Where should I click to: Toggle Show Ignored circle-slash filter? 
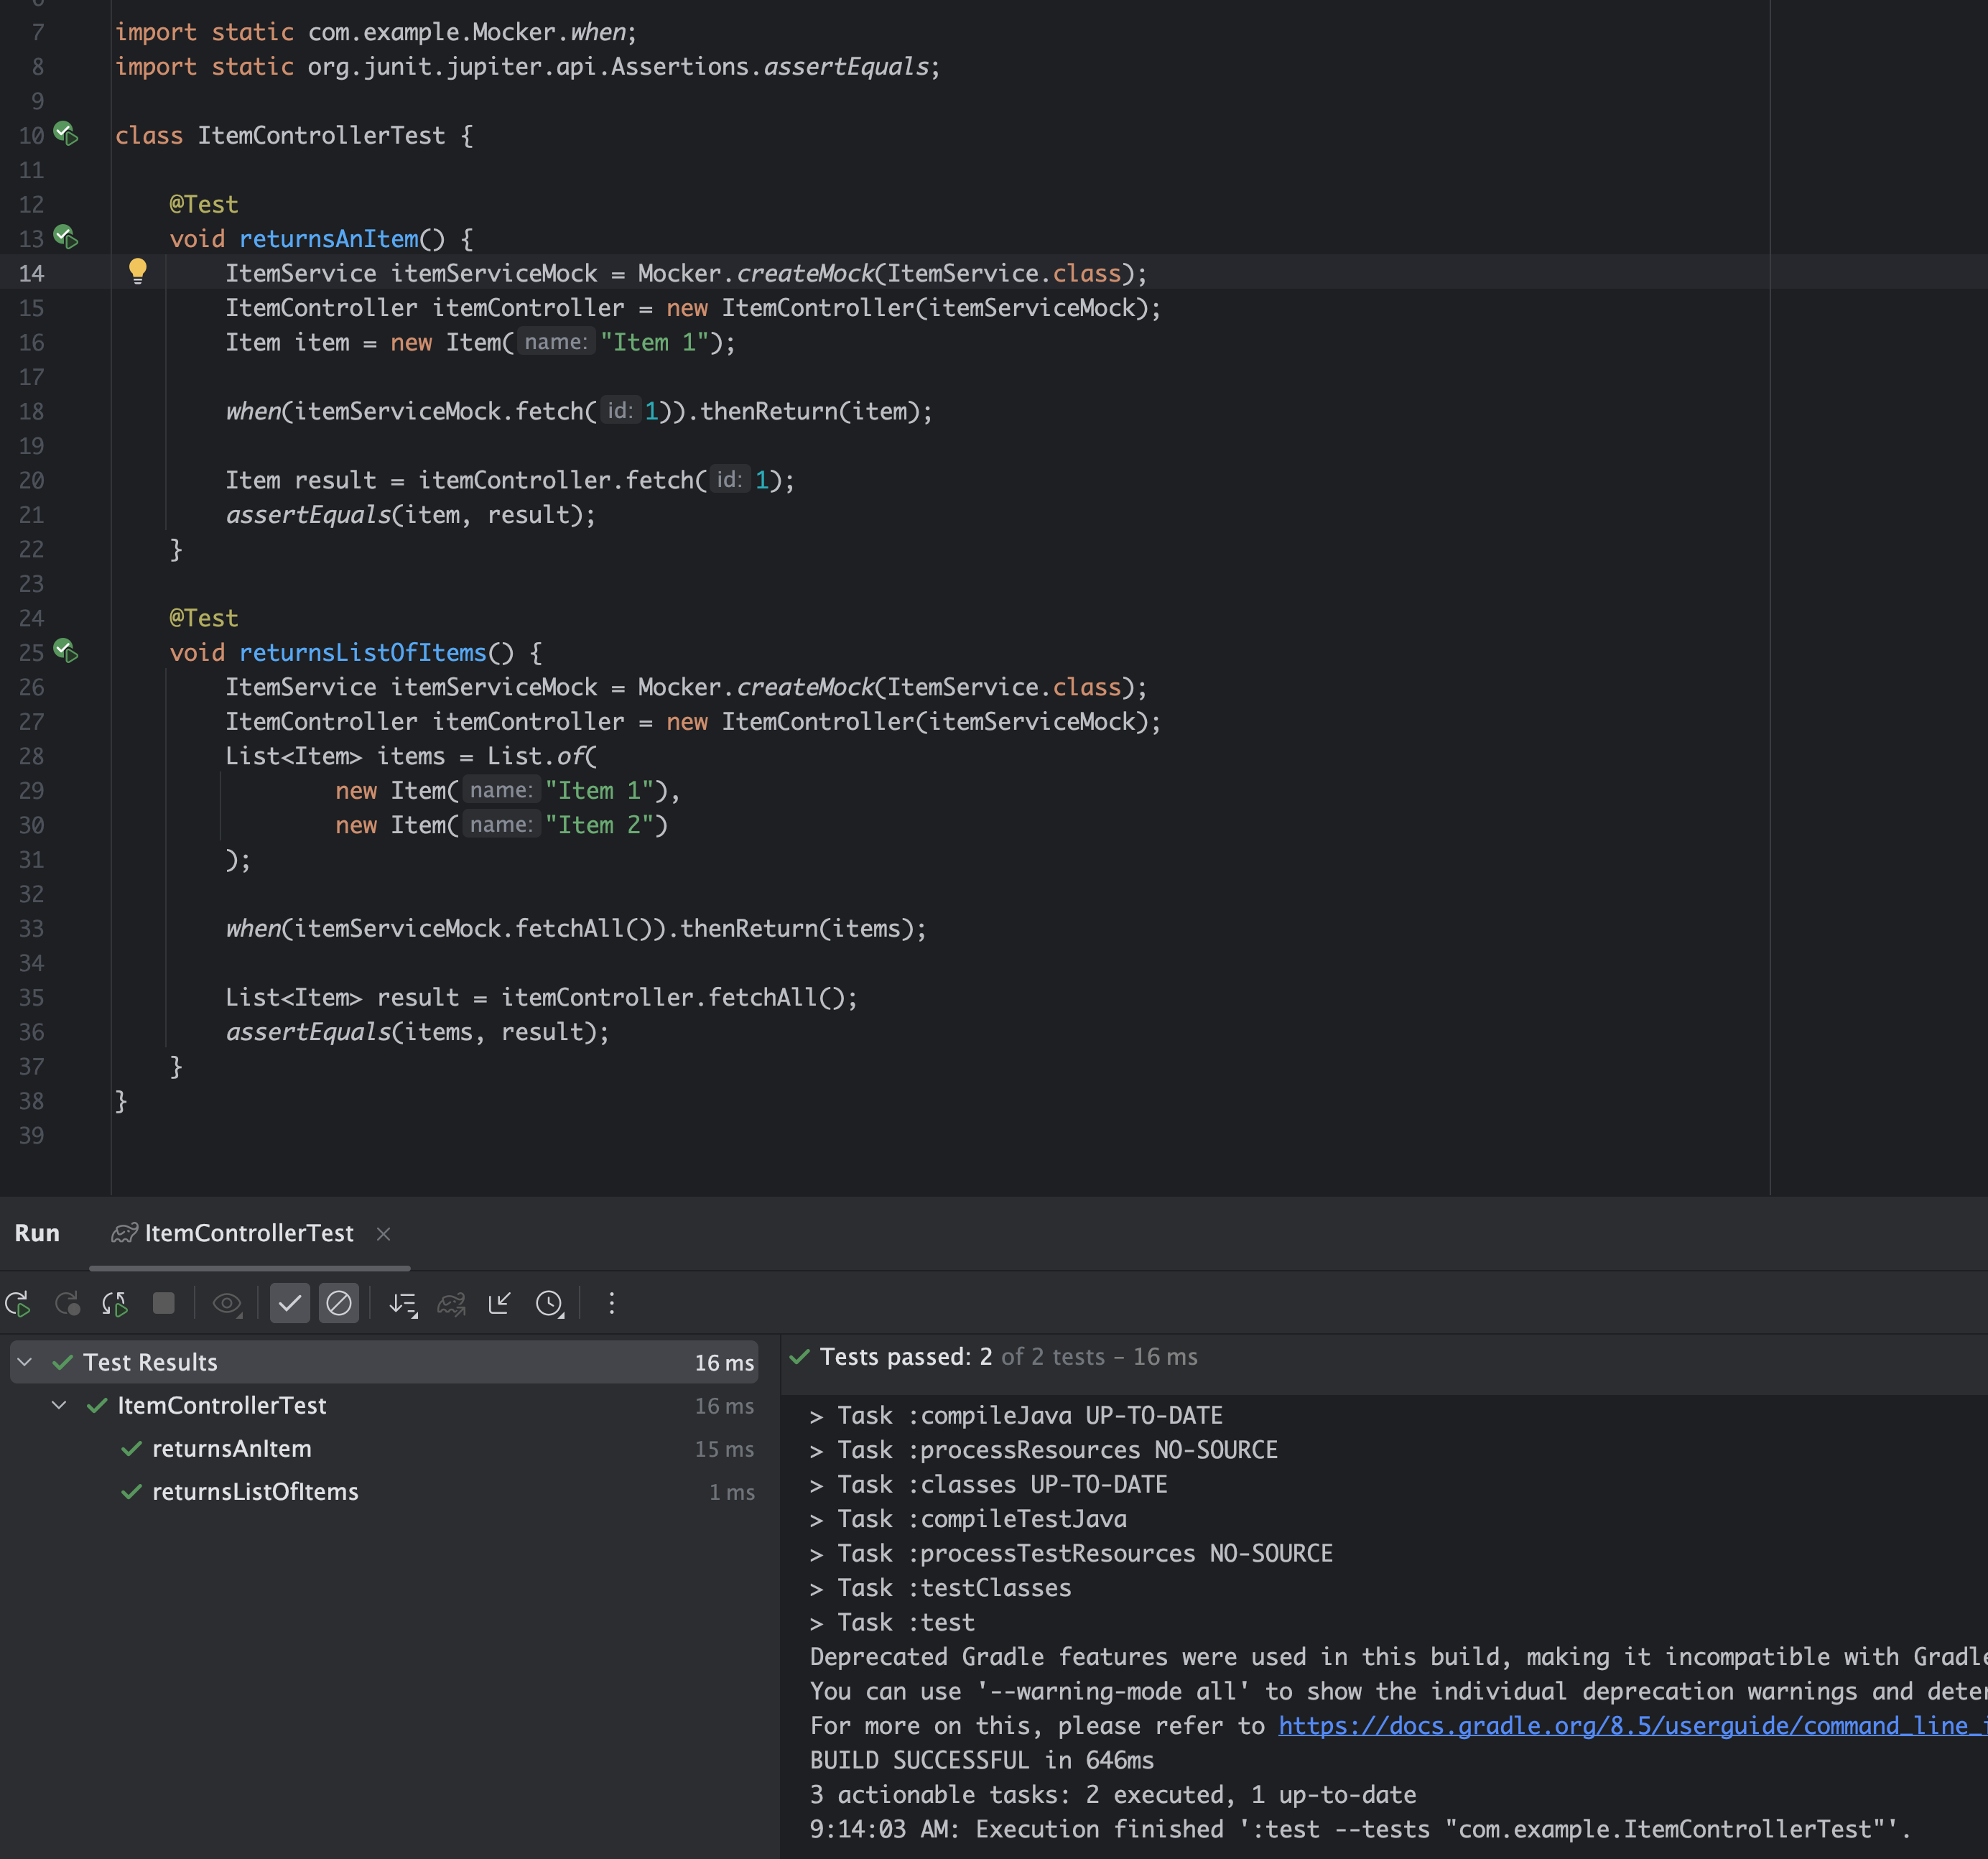339,1304
